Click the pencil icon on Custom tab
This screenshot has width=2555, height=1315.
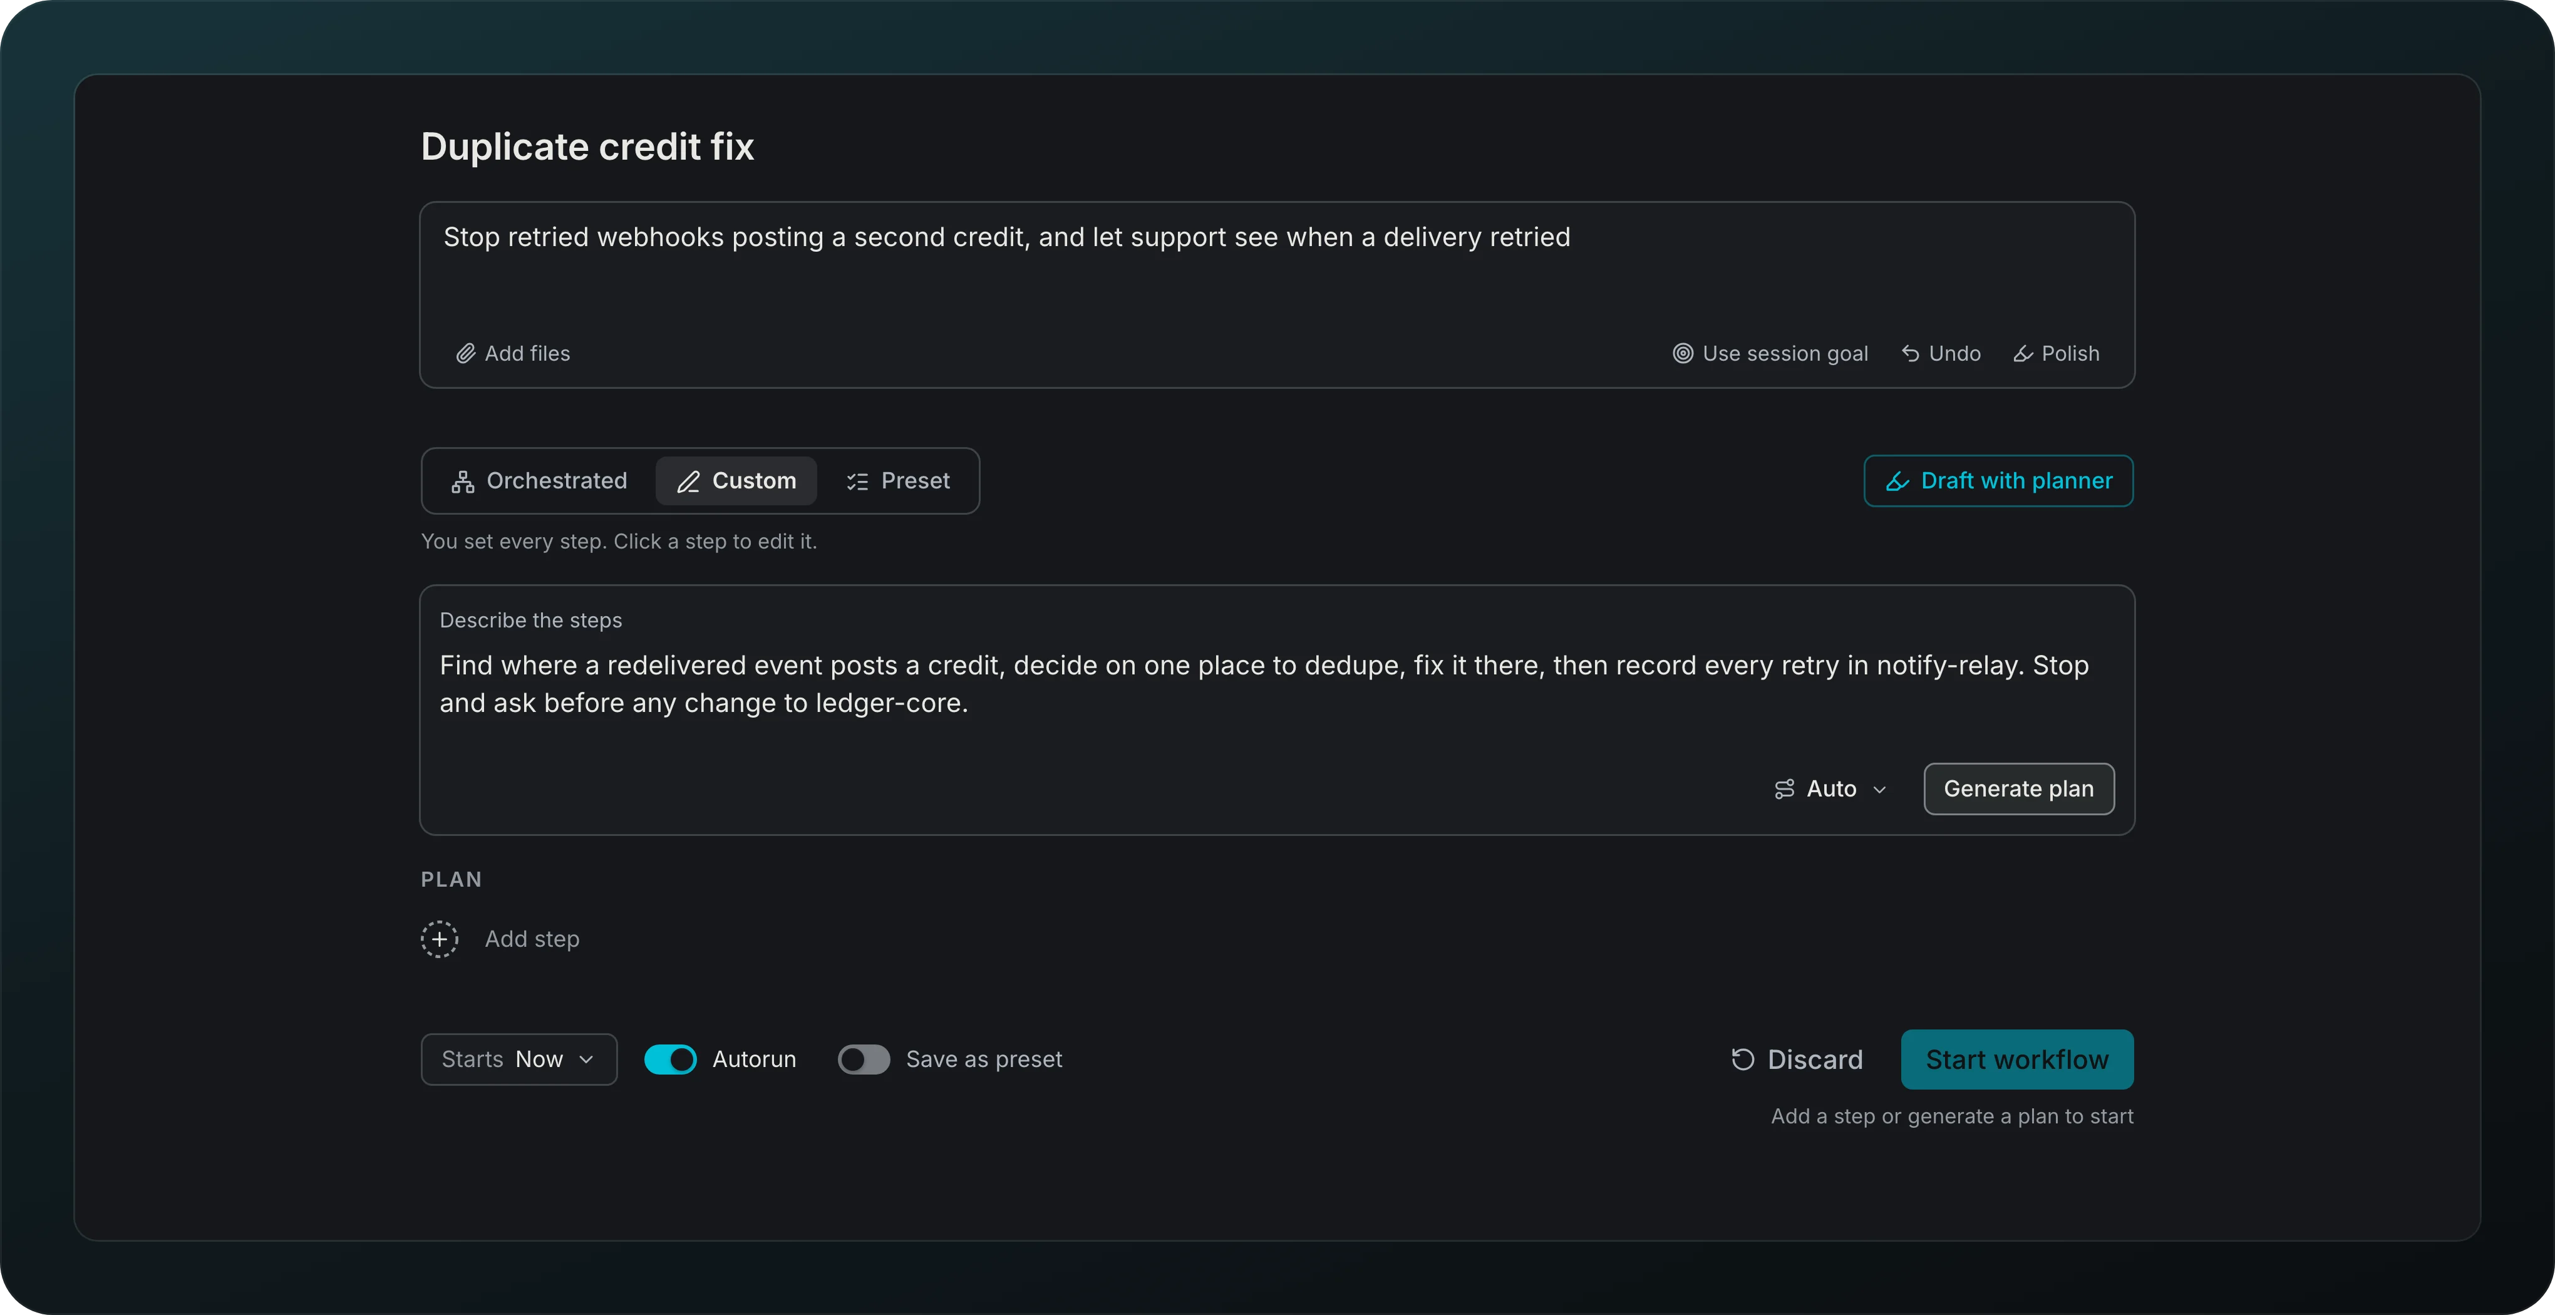tap(688, 482)
